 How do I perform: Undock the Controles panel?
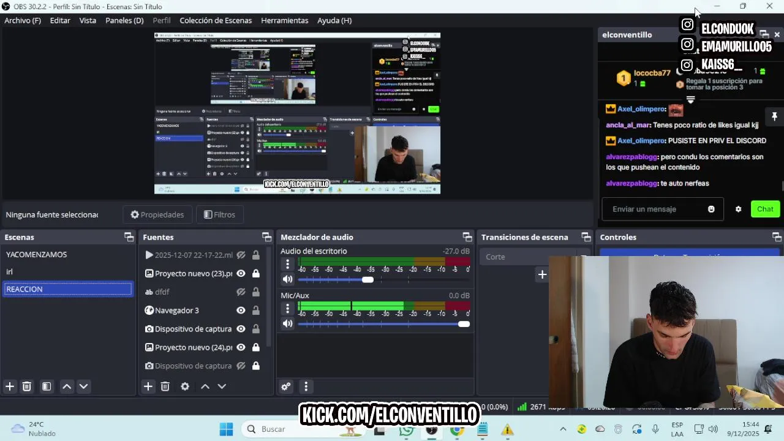coord(777,237)
